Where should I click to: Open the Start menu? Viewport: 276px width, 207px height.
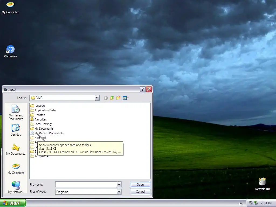click(13, 203)
